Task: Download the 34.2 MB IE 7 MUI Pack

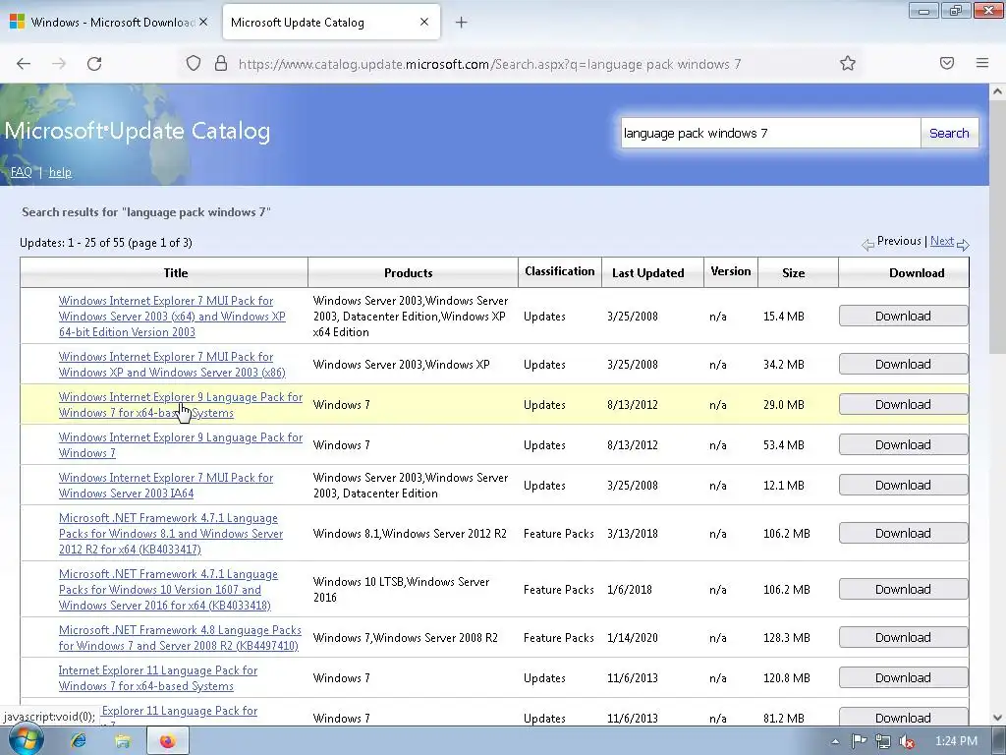Action: tap(903, 364)
